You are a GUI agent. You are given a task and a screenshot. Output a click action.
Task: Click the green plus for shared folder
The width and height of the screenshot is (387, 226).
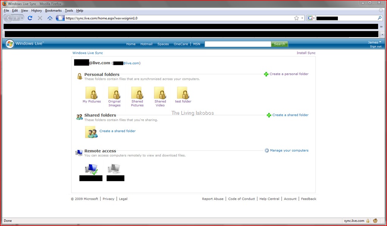(x=269, y=115)
